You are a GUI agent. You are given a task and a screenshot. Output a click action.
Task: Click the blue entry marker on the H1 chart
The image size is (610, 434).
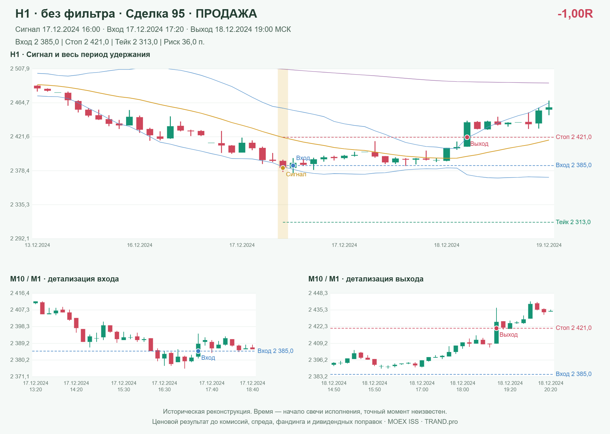click(293, 165)
